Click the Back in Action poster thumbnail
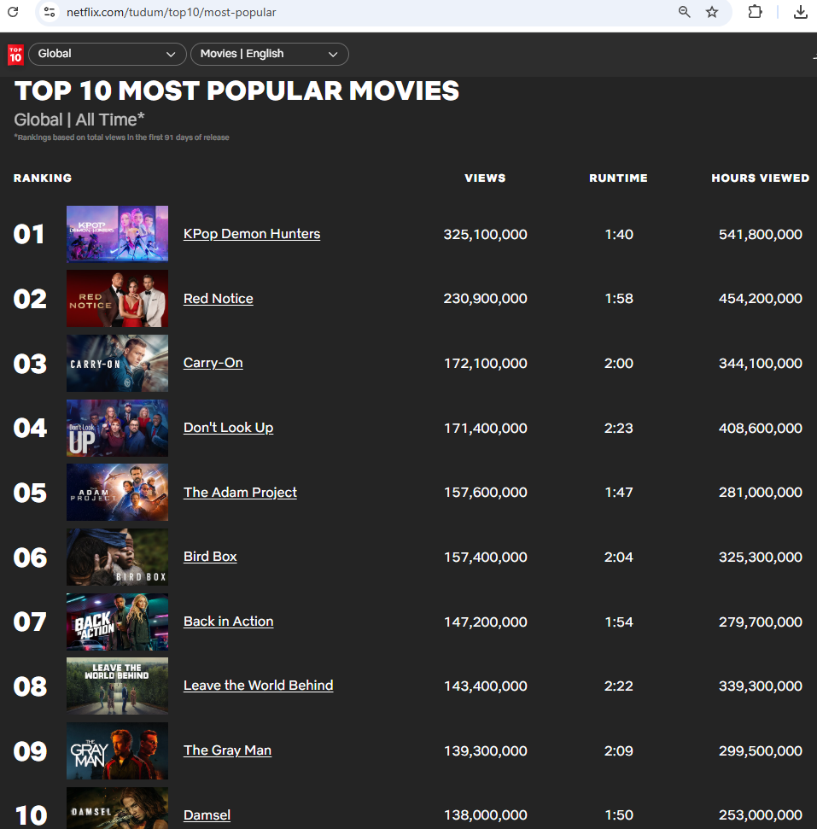This screenshot has height=829, width=817. [x=118, y=622]
